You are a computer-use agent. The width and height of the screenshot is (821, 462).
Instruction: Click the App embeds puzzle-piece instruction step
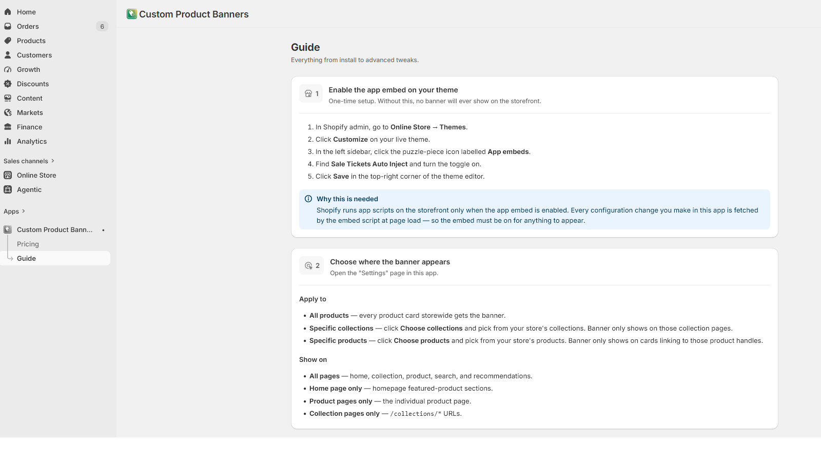point(423,152)
